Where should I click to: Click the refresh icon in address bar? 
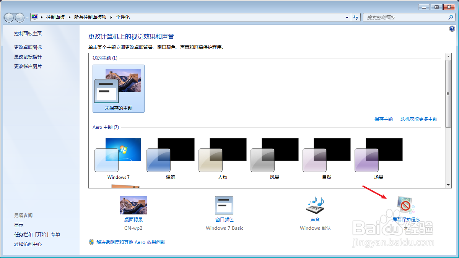[x=356, y=17]
